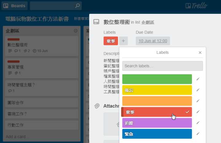Edit the orange label using pencil icon

click(x=198, y=101)
